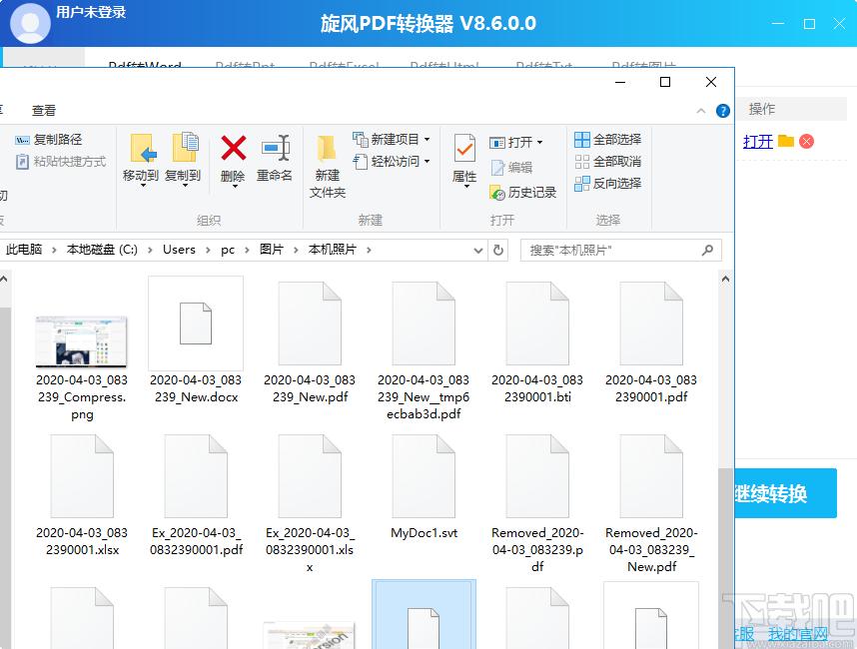This screenshot has height=649, width=857.
Task: Select 2020-04-03_083239_Compress.png thumbnail
Action: point(82,342)
